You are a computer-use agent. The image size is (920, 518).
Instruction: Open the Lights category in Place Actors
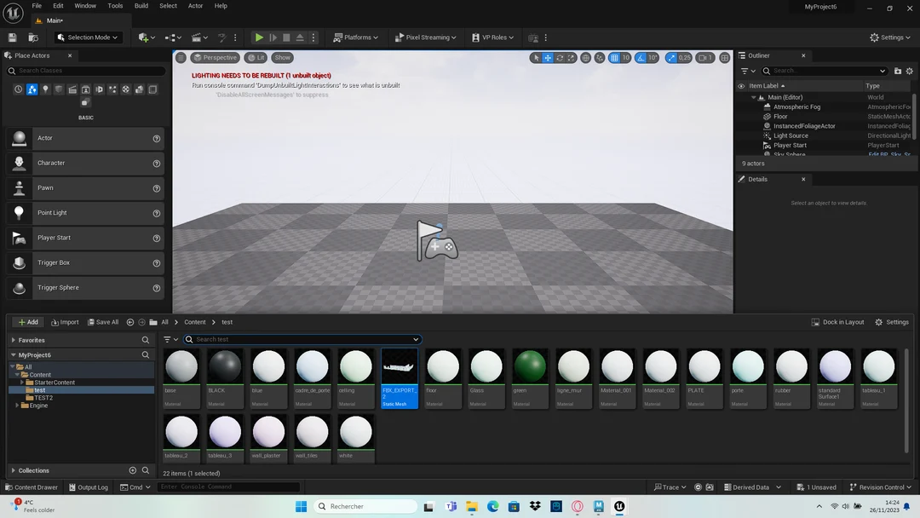[x=46, y=89]
